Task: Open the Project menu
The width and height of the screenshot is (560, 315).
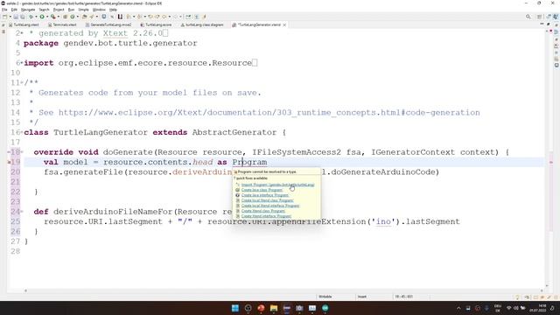Action: click(x=59, y=10)
